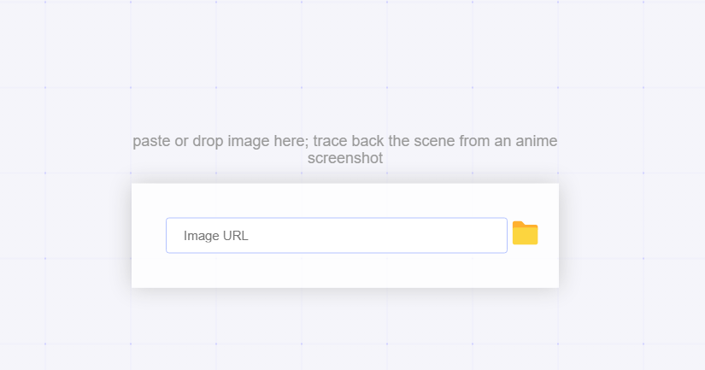705x370 pixels.
Task: Select the folder icon beside Image URL
Action: (525, 233)
